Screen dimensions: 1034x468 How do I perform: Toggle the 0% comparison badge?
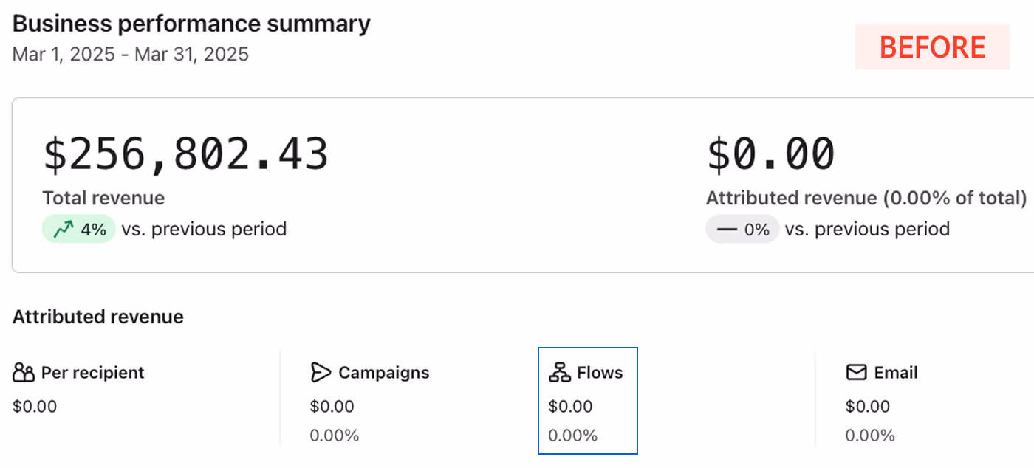click(x=742, y=229)
